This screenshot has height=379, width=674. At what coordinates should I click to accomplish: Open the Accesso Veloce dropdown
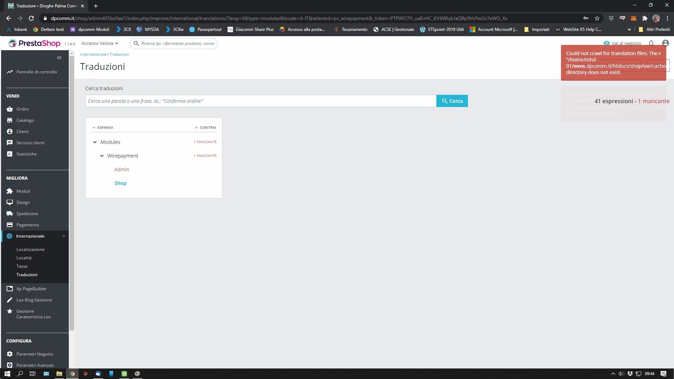tap(100, 44)
